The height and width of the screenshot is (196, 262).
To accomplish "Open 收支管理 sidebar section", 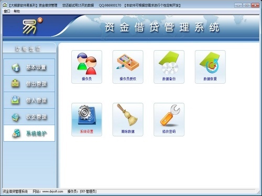I will tap(29, 117).
